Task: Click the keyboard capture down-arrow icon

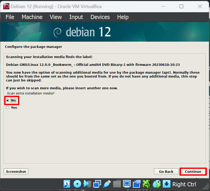Action: click(166, 184)
